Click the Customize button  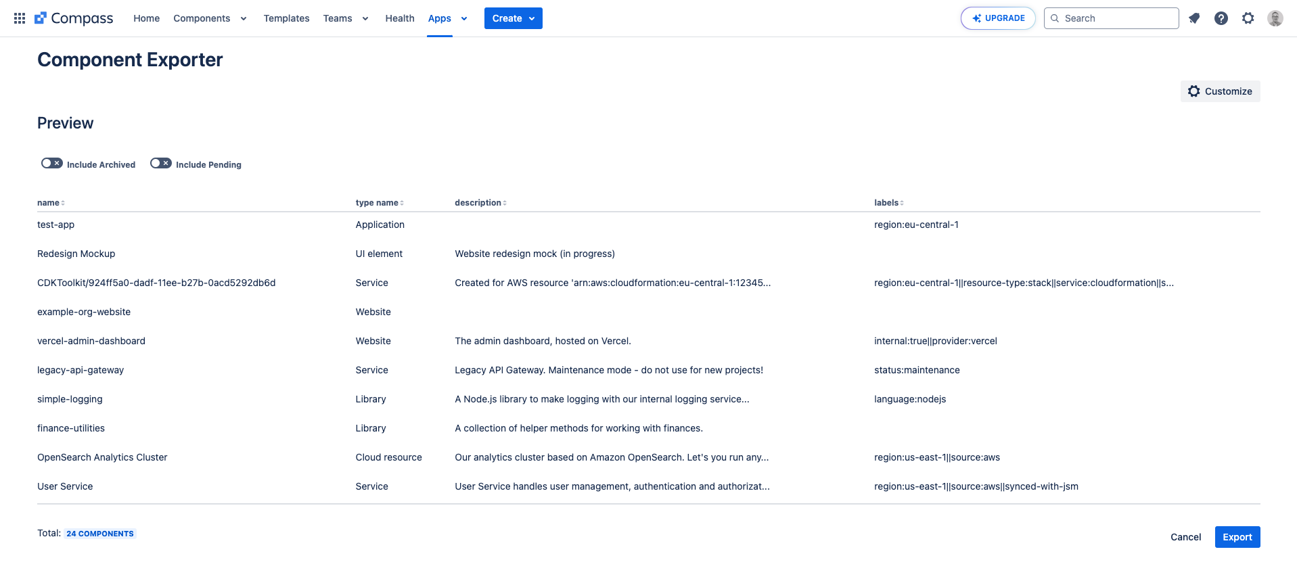pos(1220,91)
